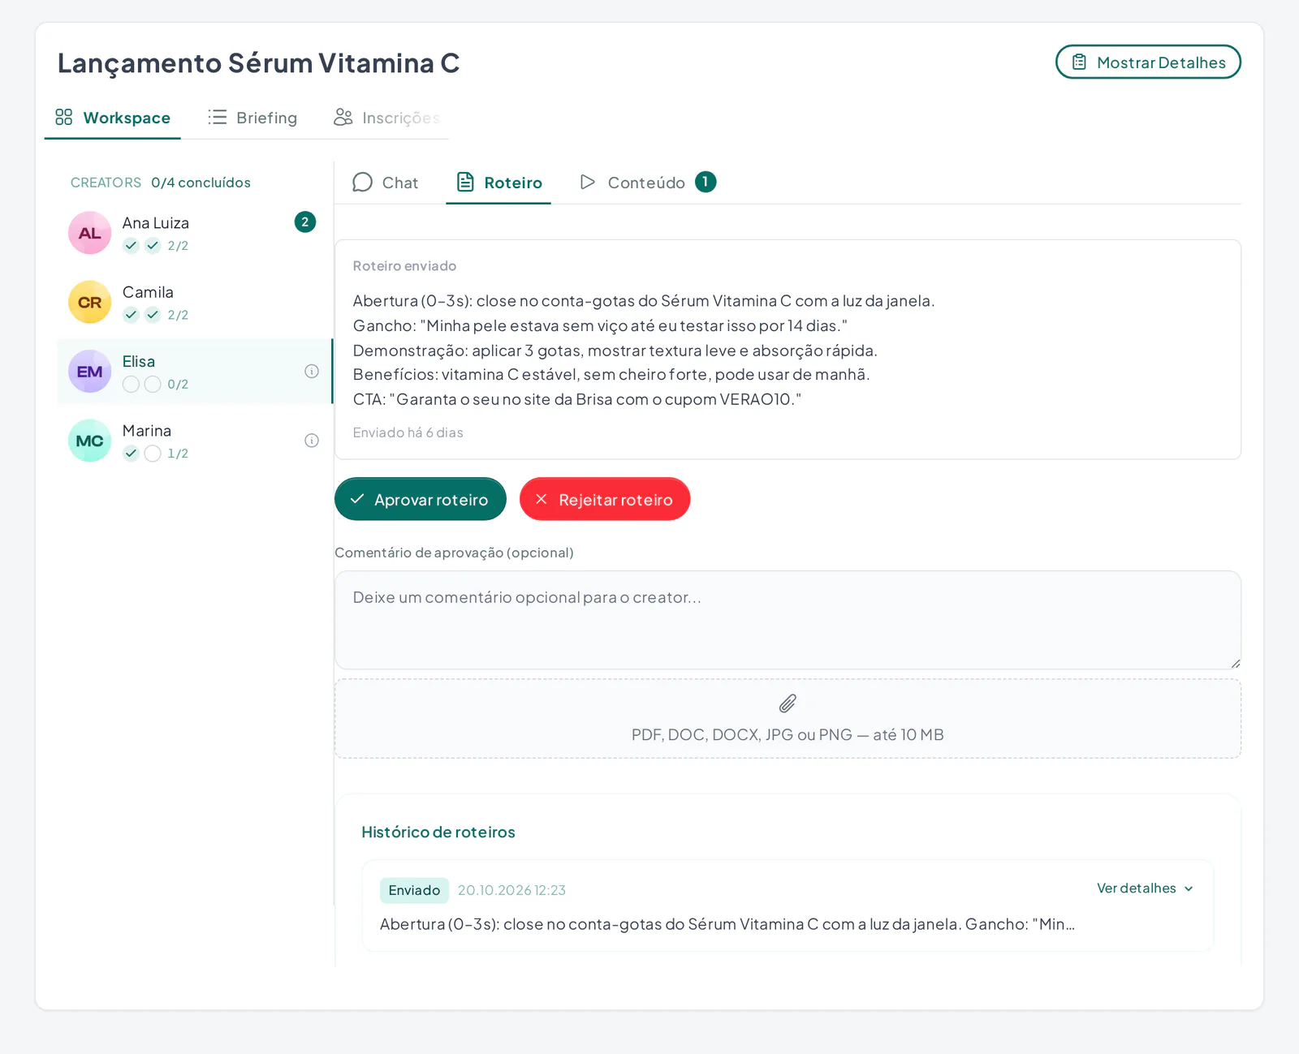Select the MC avatar of Marina
Image resolution: width=1299 pixels, height=1054 pixels.
click(x=89, y=441)
